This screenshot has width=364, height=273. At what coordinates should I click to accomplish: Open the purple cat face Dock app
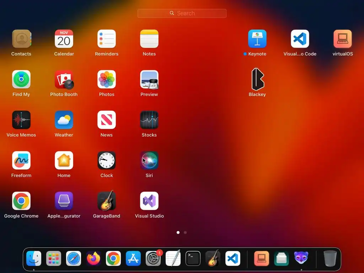pos(301,258)
